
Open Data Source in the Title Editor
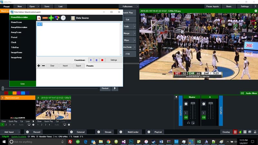pos(80,18)
